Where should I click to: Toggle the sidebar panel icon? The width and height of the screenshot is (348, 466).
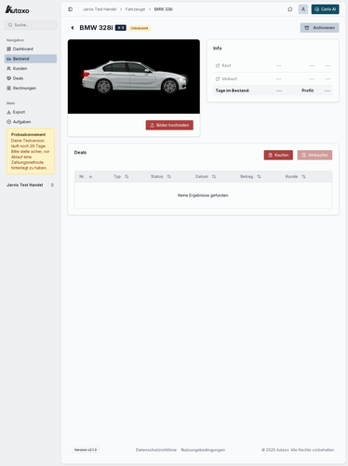click(71, 9)
